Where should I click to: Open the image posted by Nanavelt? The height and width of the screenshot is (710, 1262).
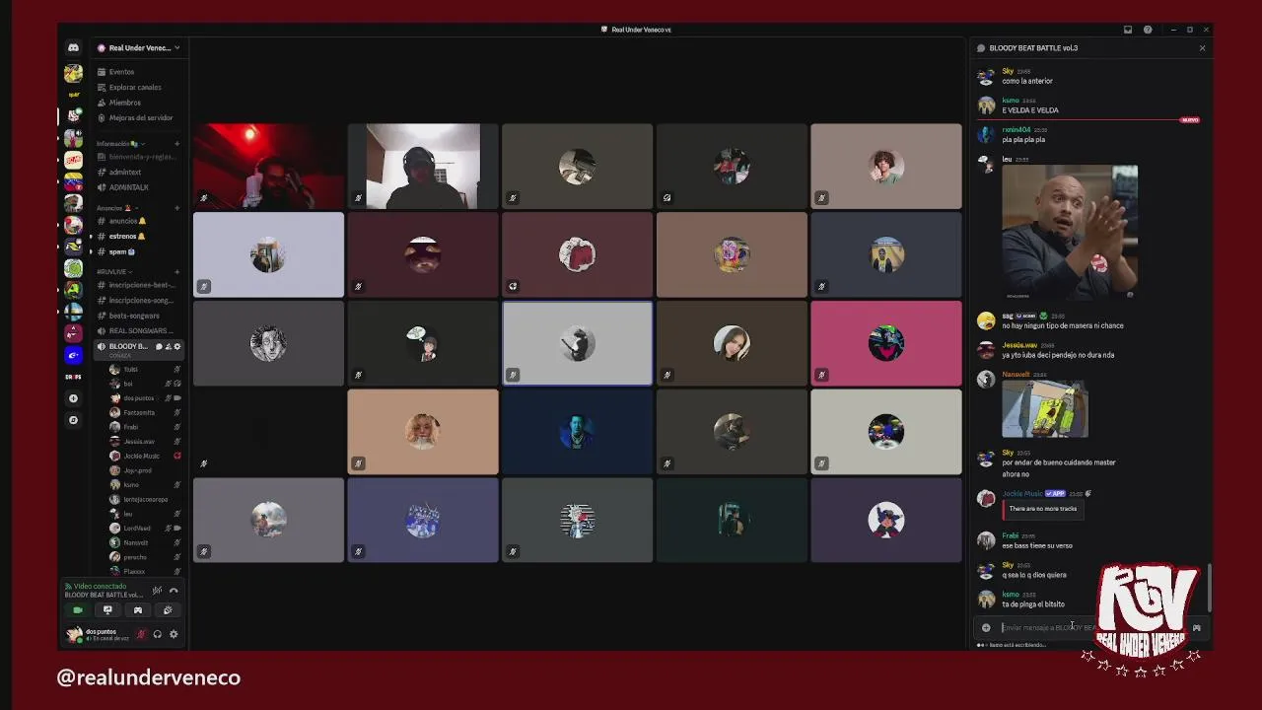pos(1045,408)
